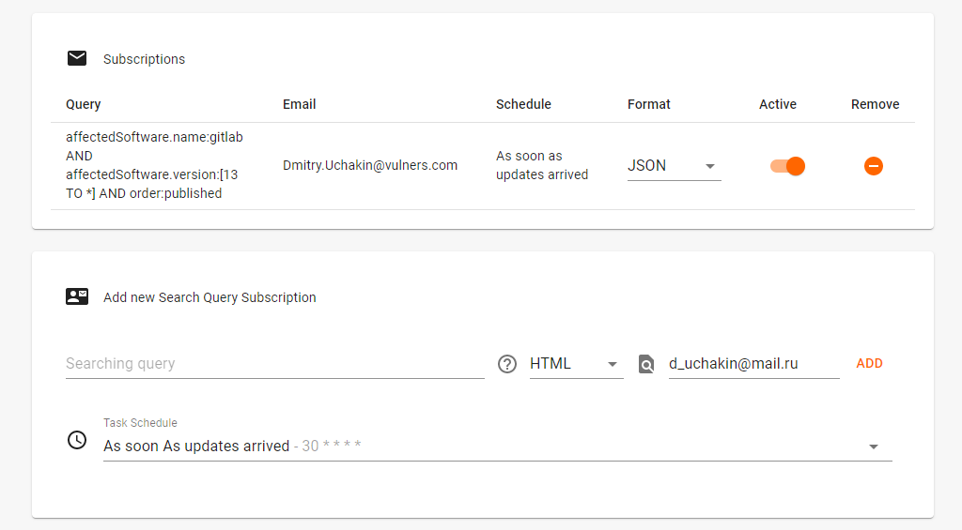Screen dimensions: 962x530
Task: Click the clock icon beside Task Schedule
Action: tap(77, 439)
